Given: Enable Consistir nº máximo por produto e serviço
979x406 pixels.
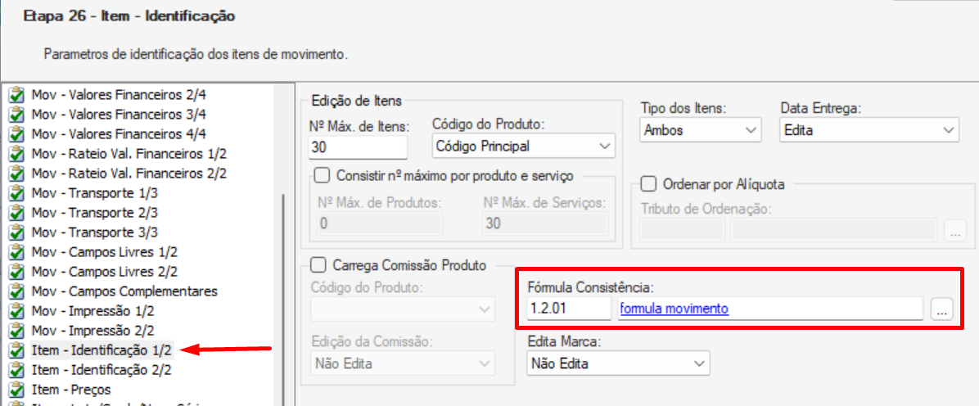Looking at the screenshot, I should [322, 176].
